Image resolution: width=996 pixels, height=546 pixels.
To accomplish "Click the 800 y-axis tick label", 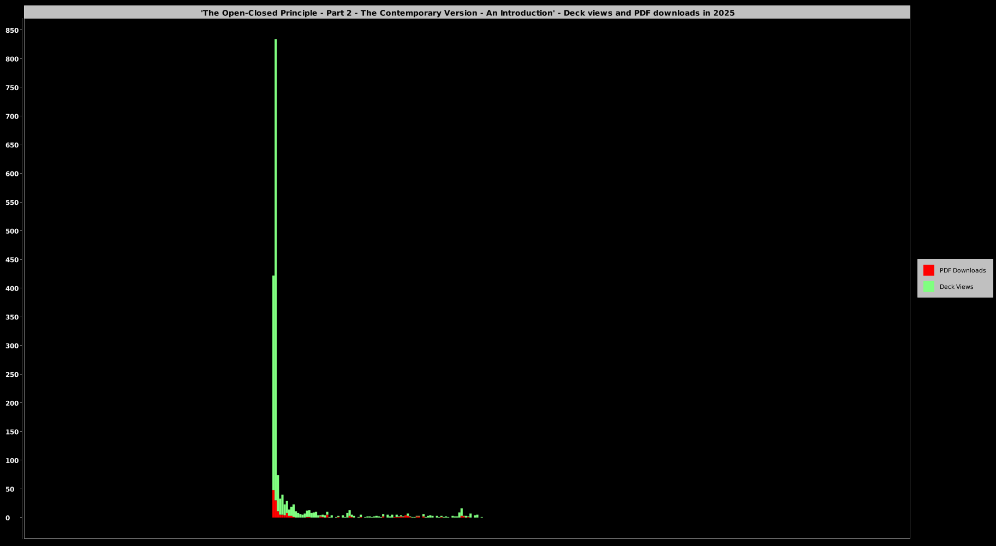I will click(12, 59).
